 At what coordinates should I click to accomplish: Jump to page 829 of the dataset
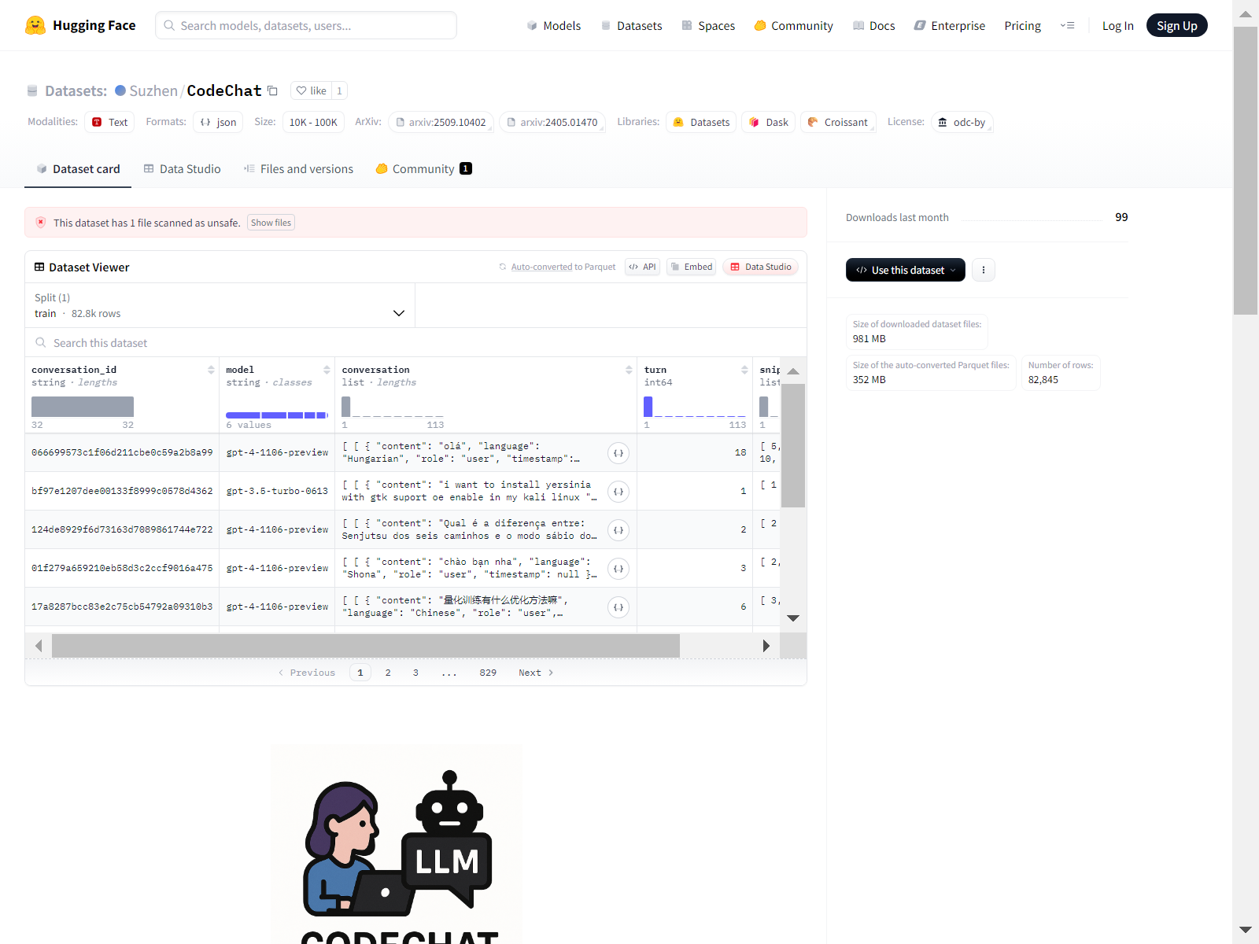point(488,673)
